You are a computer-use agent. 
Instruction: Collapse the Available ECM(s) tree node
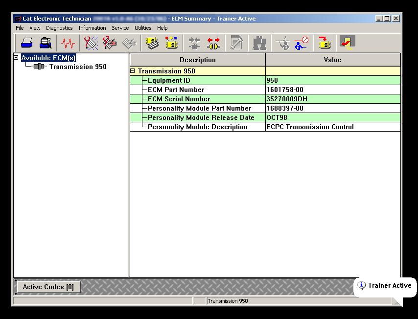pos(16,57)
